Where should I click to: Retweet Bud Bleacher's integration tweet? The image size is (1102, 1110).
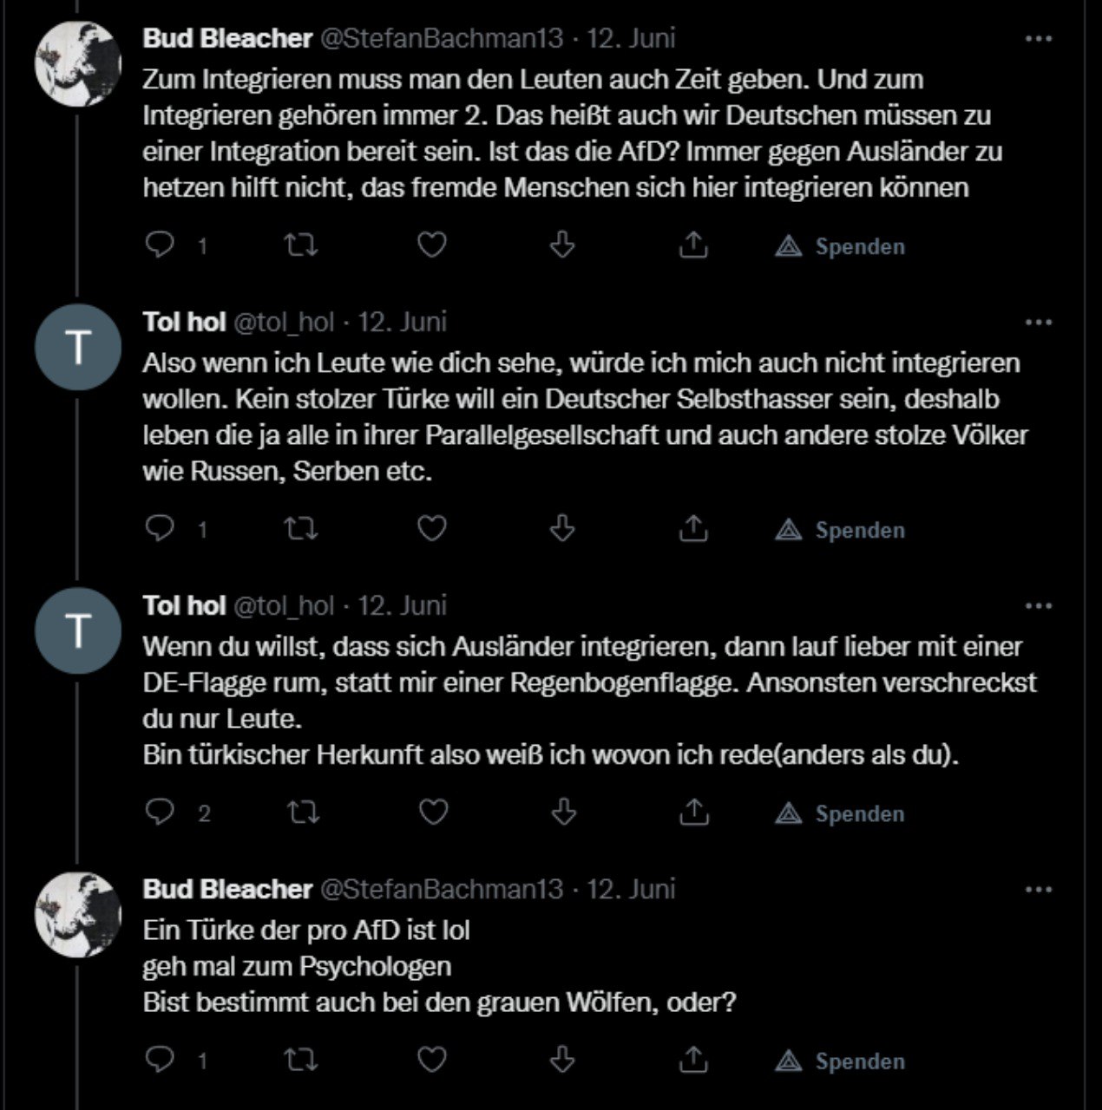coord(301,246)
